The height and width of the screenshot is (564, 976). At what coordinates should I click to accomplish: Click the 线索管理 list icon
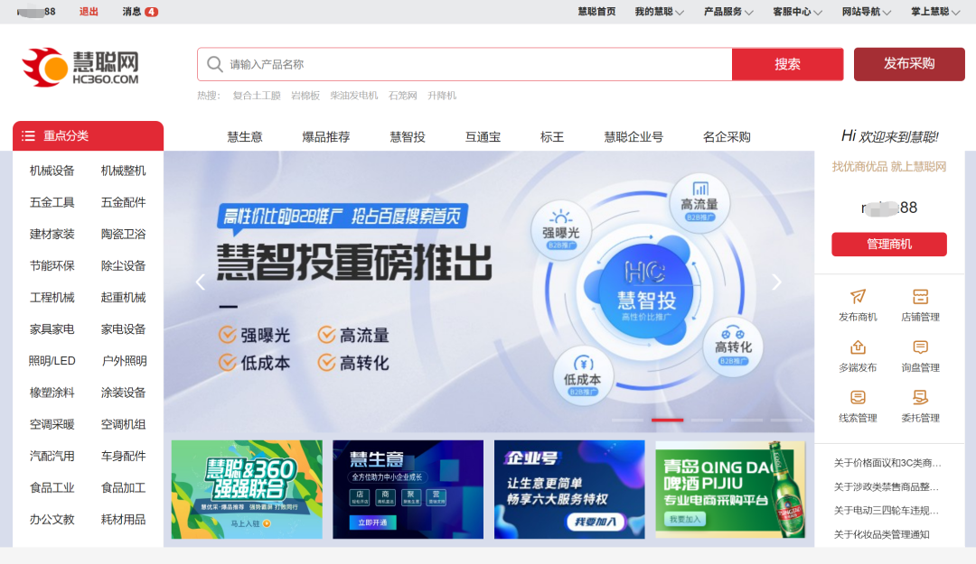coord(858,397)
